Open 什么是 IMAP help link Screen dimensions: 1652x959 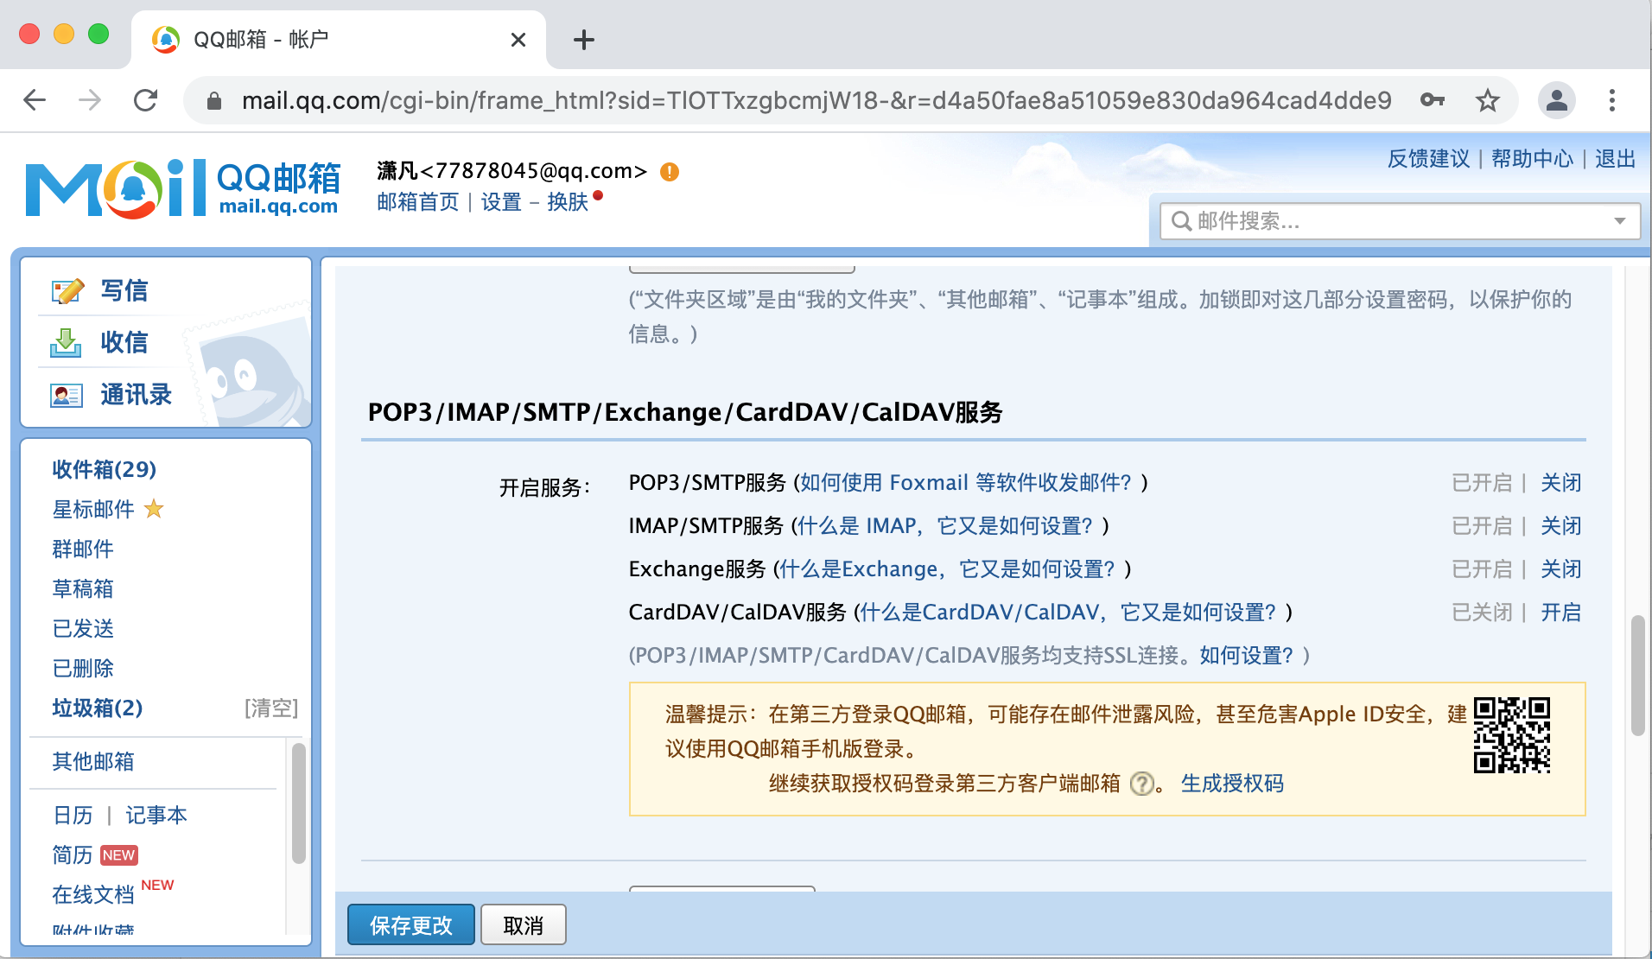[945, 525]
